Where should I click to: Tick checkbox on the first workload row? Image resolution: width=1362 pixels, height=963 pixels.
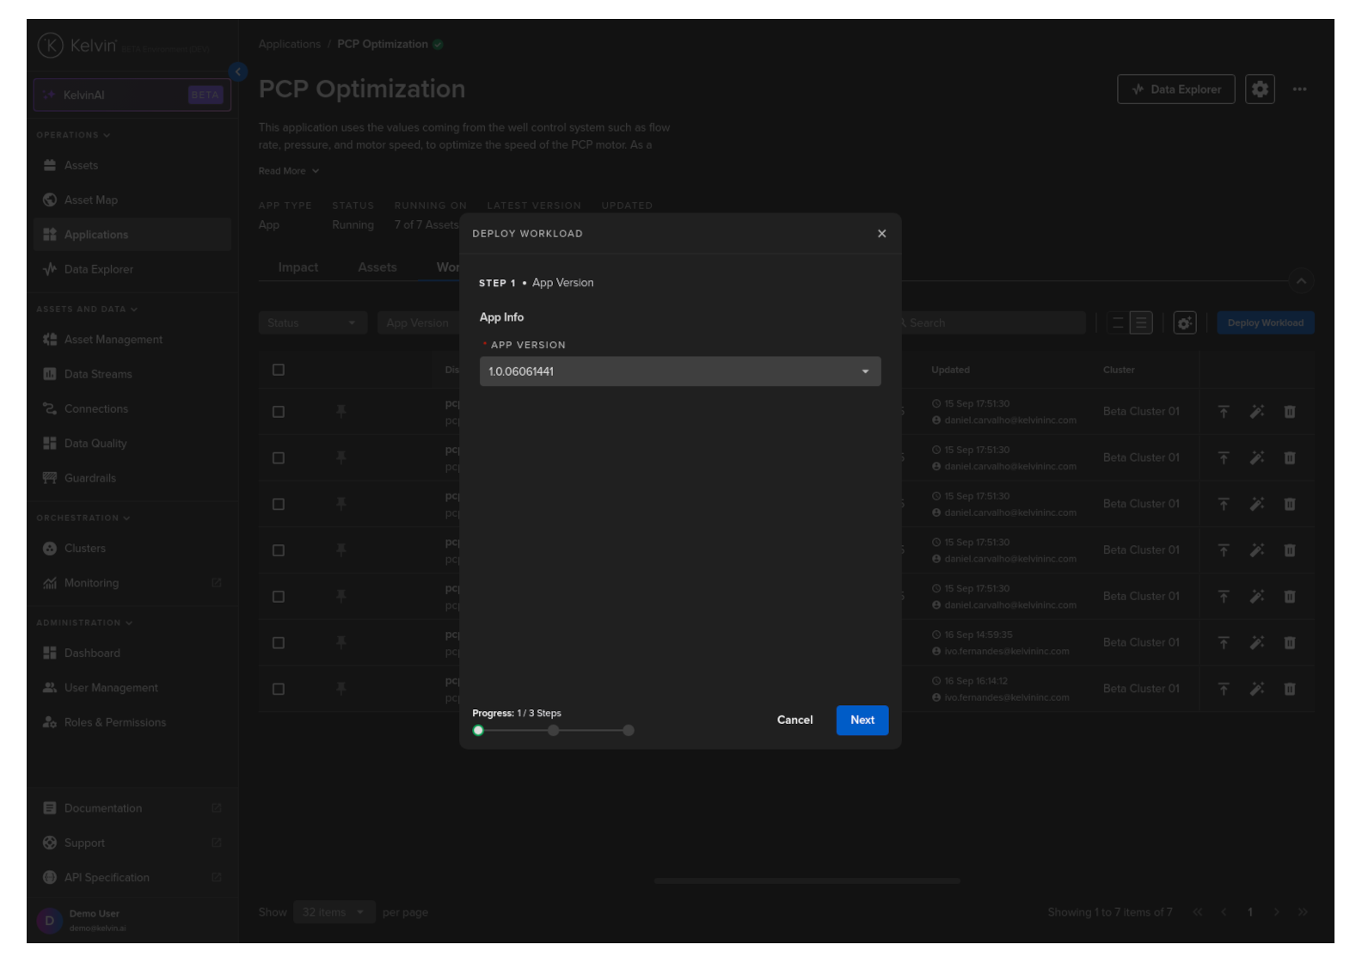click(279, 412)
